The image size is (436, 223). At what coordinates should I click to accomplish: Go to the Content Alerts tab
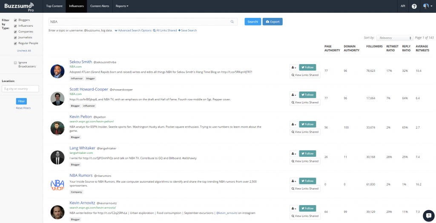(x=99, y=6)
